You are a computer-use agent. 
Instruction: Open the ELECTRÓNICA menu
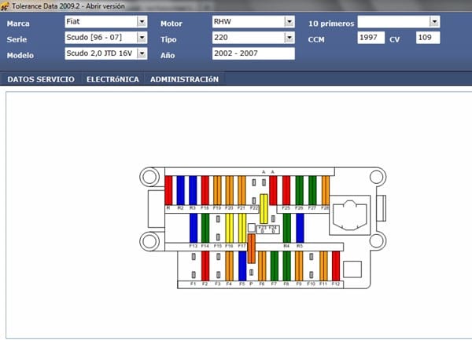(x=112, y=79)
